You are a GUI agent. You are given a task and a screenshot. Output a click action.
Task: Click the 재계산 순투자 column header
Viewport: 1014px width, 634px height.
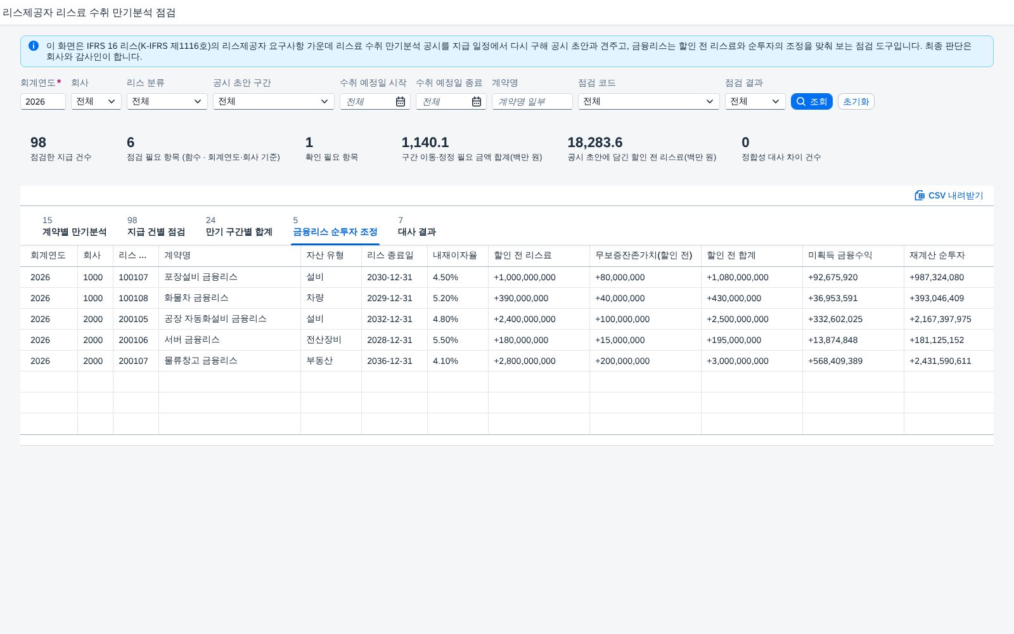pyautogui.click(x=949, y=256)
